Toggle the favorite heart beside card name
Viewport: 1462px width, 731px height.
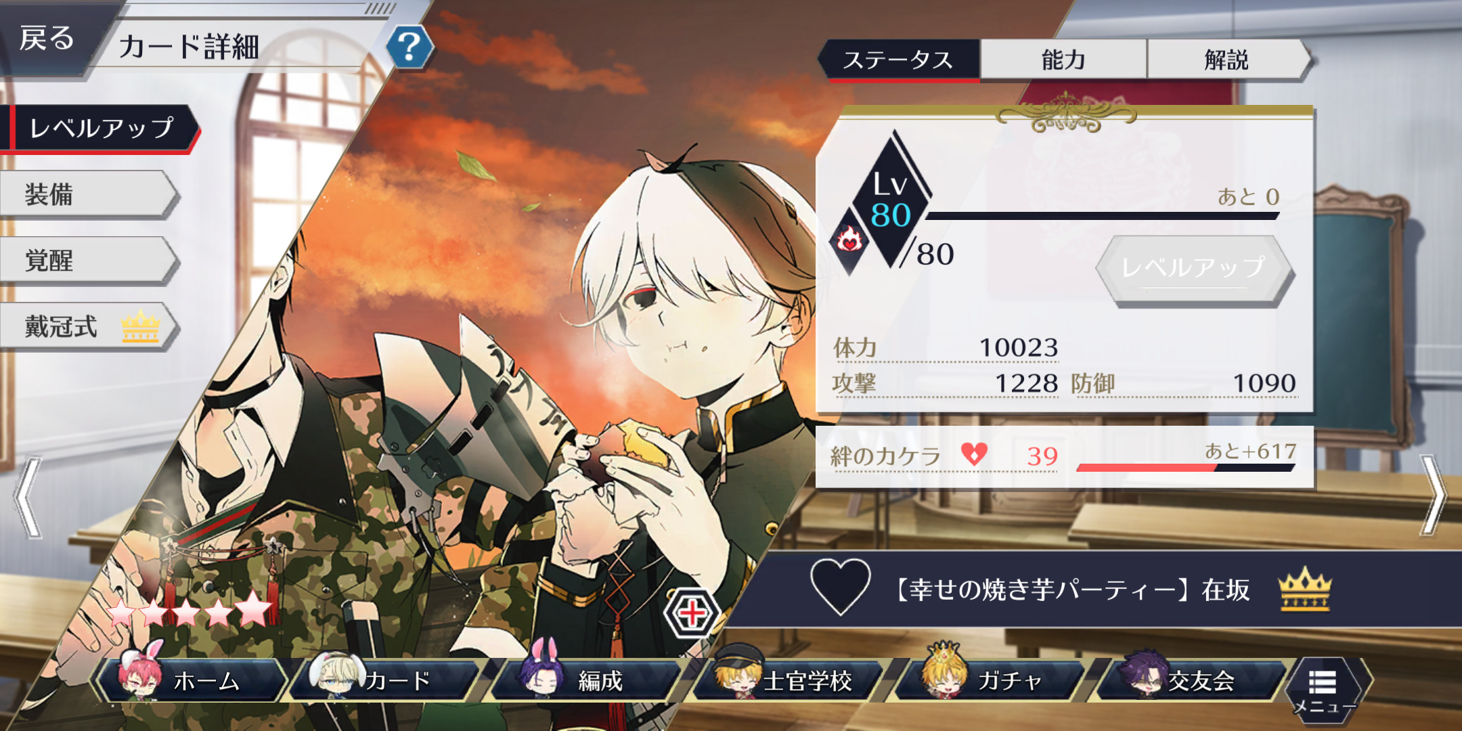pyautogui.click(x=840, y=586)
